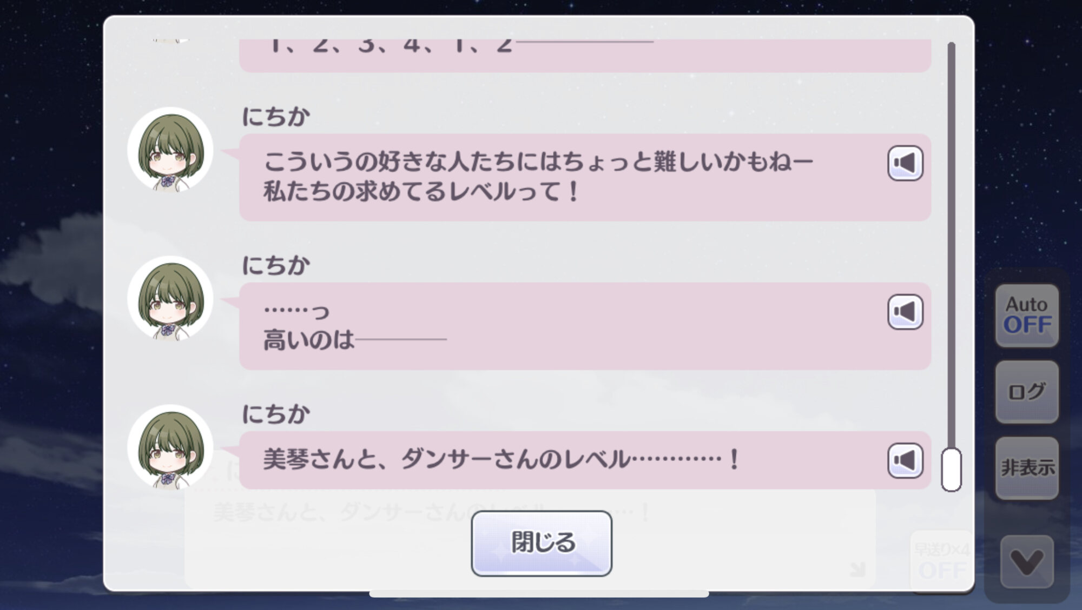Click Nichika avatar beside 美琴さん message
This screenshot has height=610, width=1082.
[170, 447]
